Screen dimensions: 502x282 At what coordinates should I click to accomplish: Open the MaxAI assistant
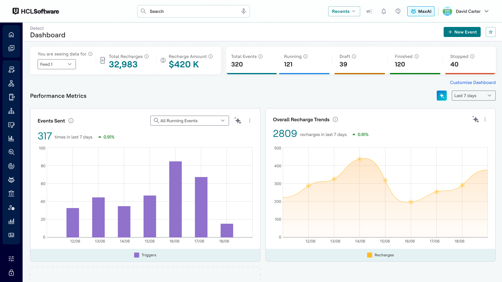[421, 11]
